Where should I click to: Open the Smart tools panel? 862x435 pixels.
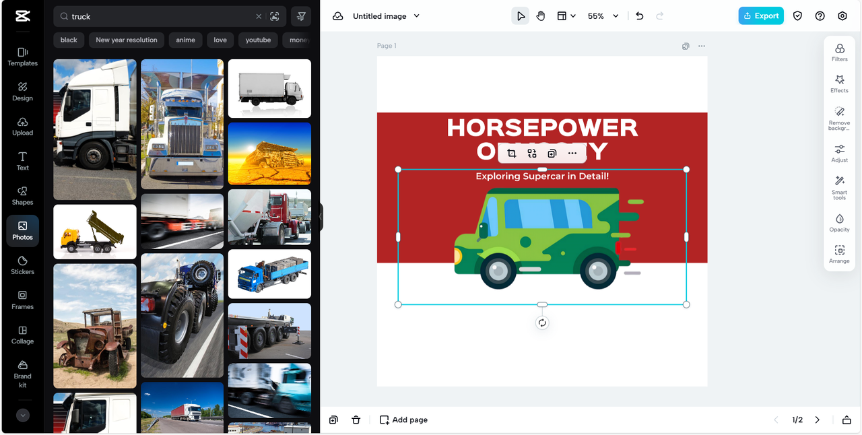click(x=840, y=188)
